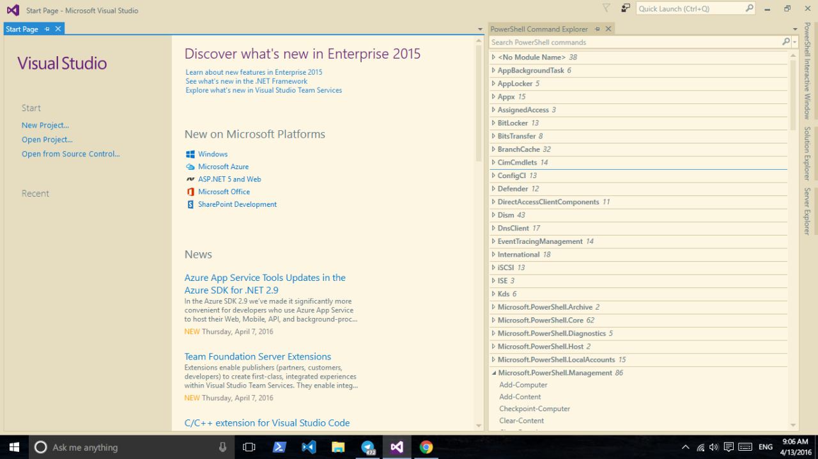Image resolution: width=818 pixels, height=459 pixels.
Task: Open the volume tray icon
Action: (714, 447)
